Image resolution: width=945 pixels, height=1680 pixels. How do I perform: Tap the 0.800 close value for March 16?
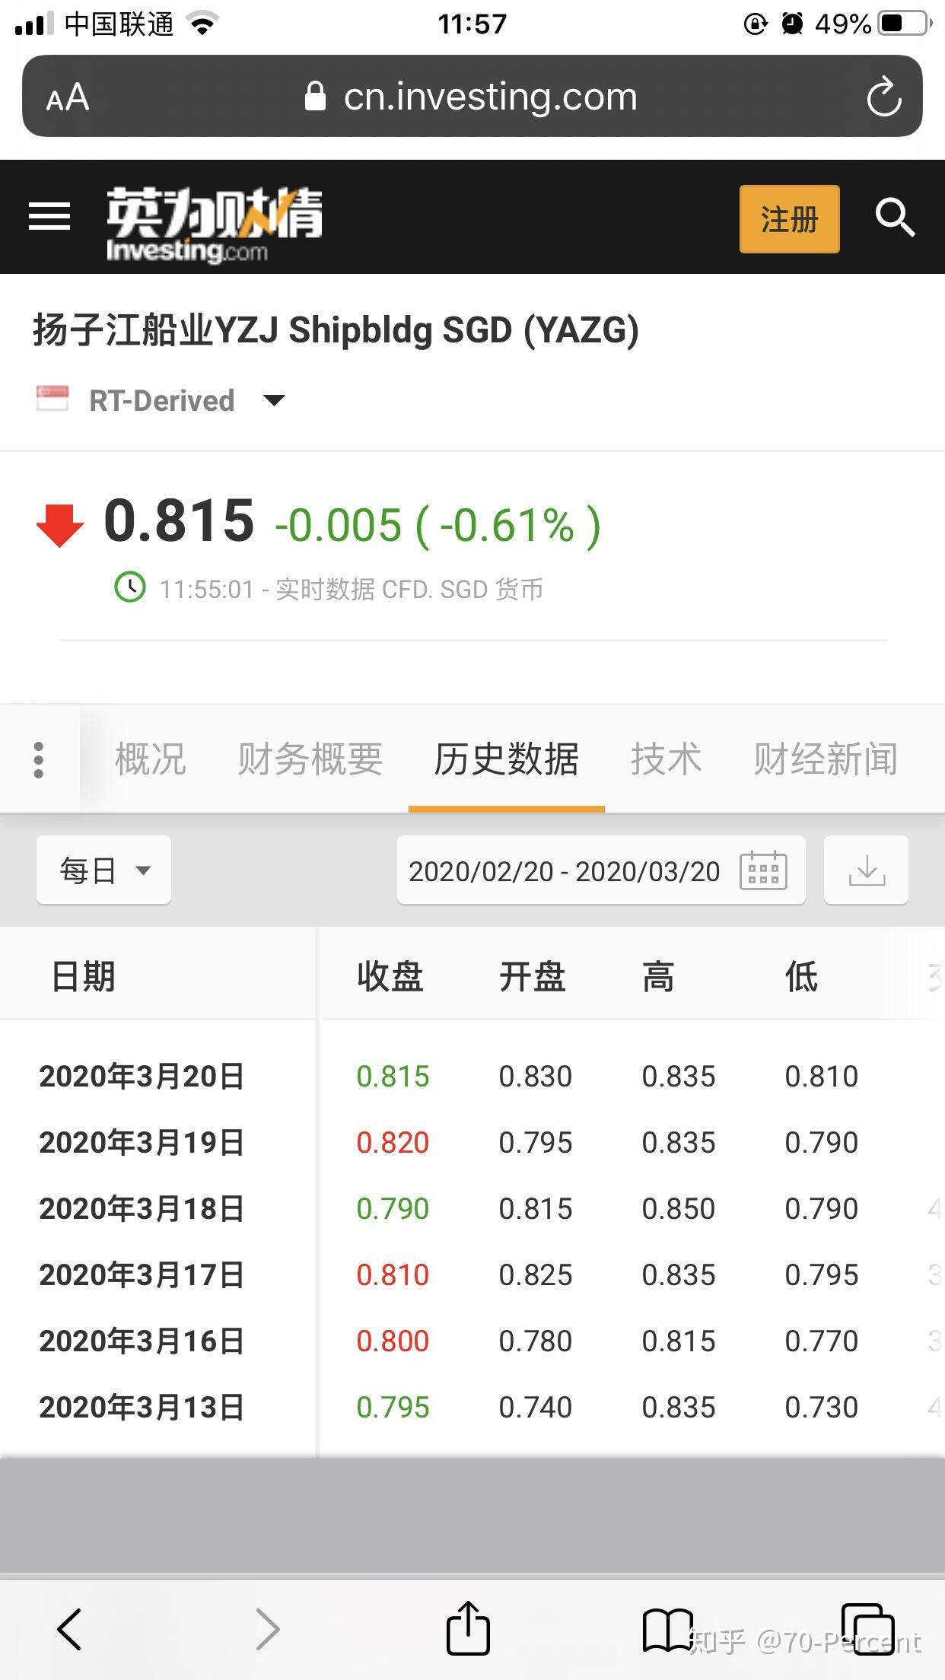[x=393, y=1341]
